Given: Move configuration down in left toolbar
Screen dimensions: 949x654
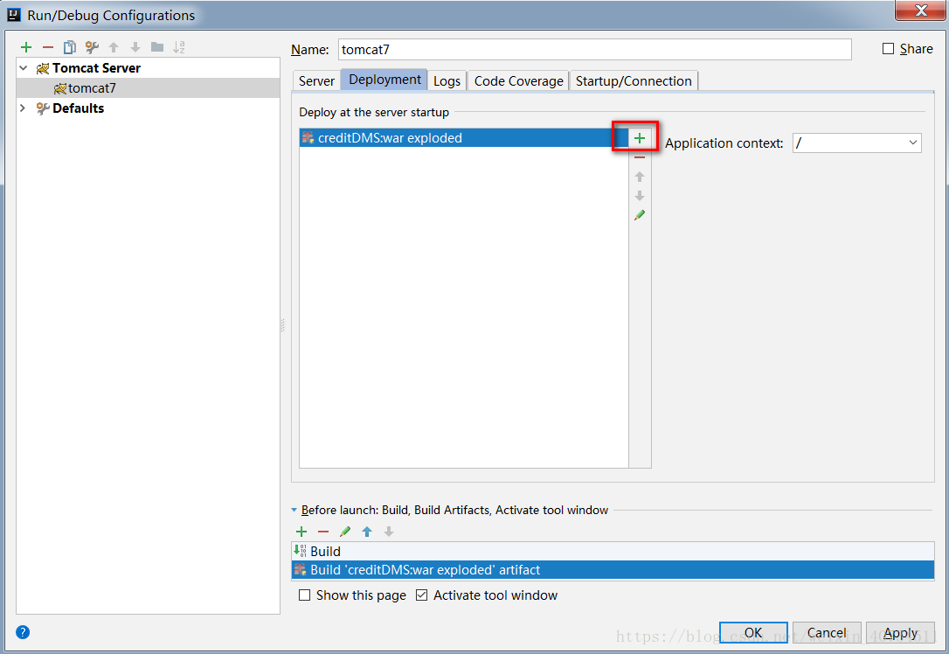Looking at the screenshot, I should [x=135, y=47].
